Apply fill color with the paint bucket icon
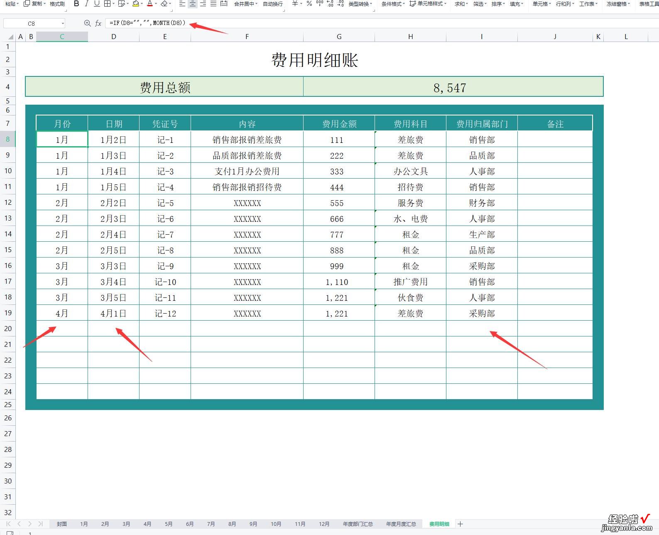 pyautogui.click(x=136, y=4)
